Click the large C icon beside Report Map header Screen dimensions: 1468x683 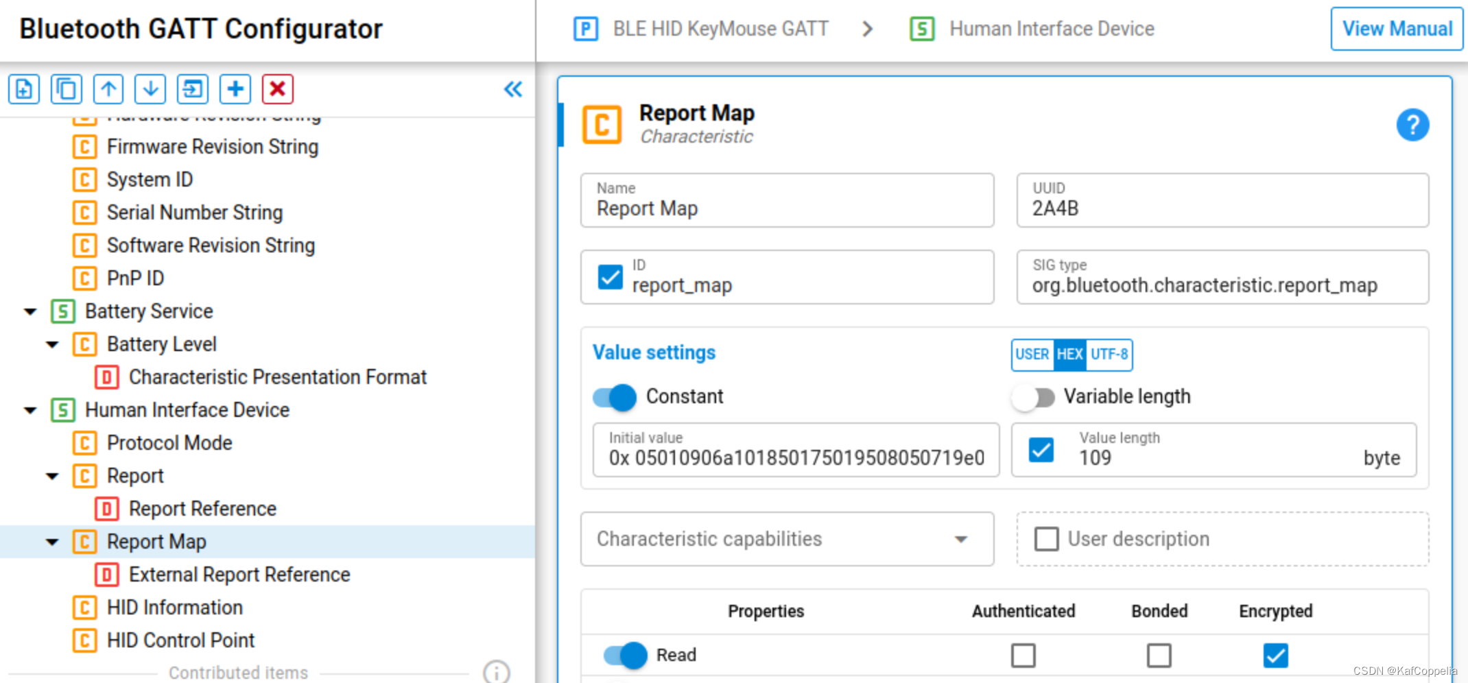(602, 125)
